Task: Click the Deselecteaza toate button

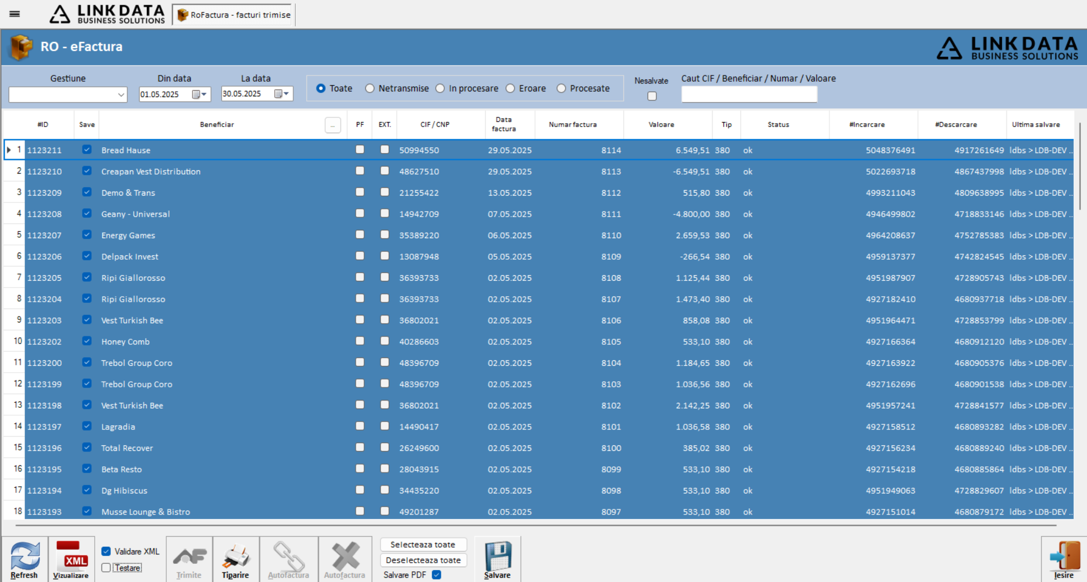Action: point(423,560)
